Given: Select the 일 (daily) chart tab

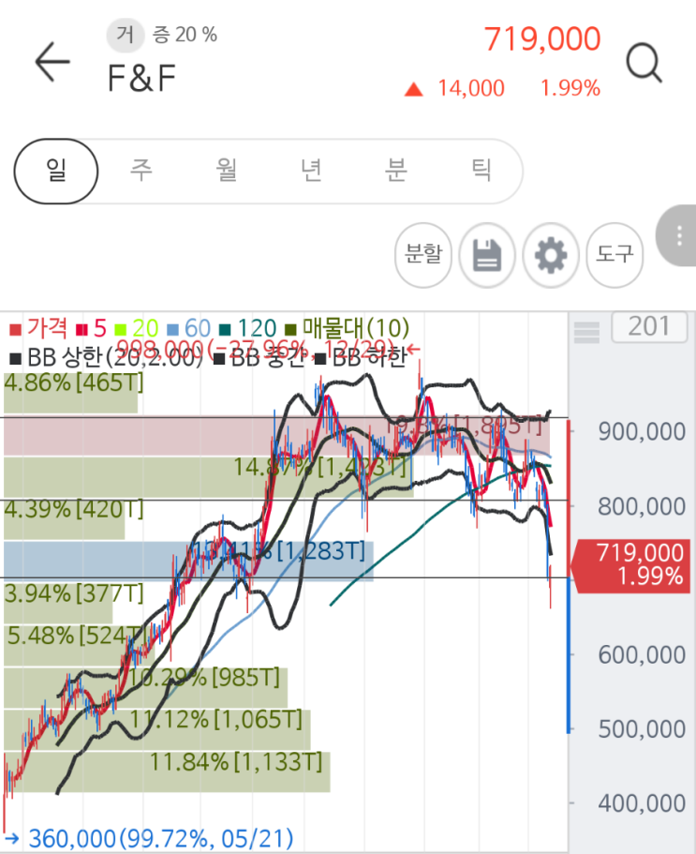Looking at the screenshot, I should (56, 171).
